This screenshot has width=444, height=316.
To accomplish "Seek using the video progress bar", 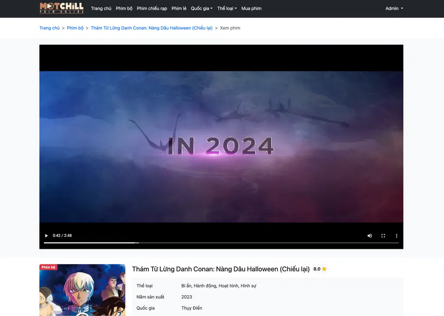I will click(221, 243).
